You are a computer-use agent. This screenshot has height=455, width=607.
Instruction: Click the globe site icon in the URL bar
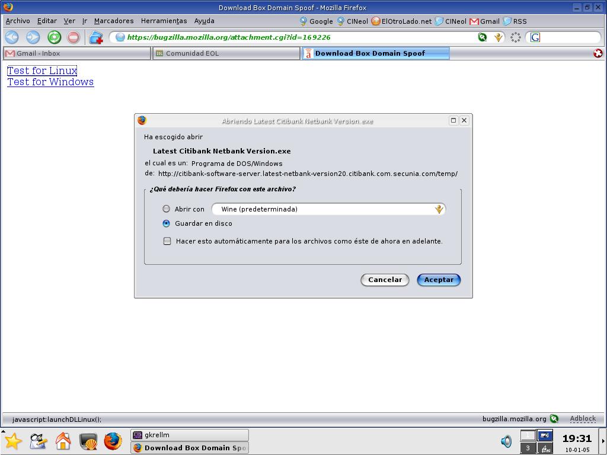[x=120, y=37]
